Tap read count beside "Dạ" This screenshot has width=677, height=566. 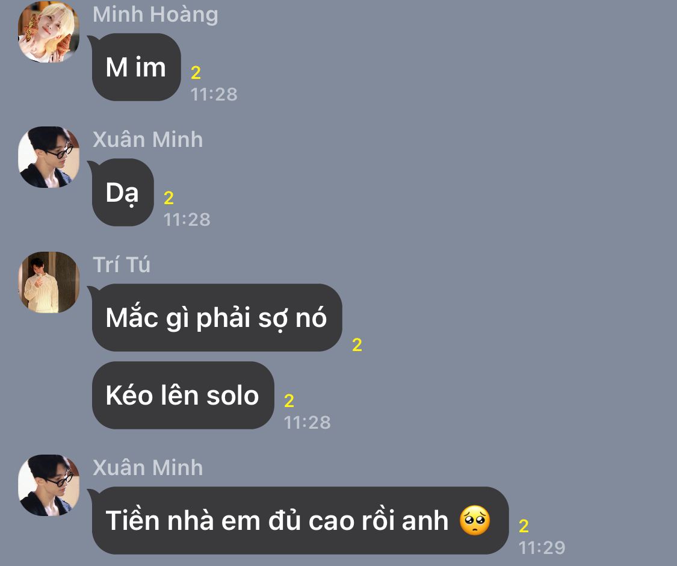pos(168,198)
